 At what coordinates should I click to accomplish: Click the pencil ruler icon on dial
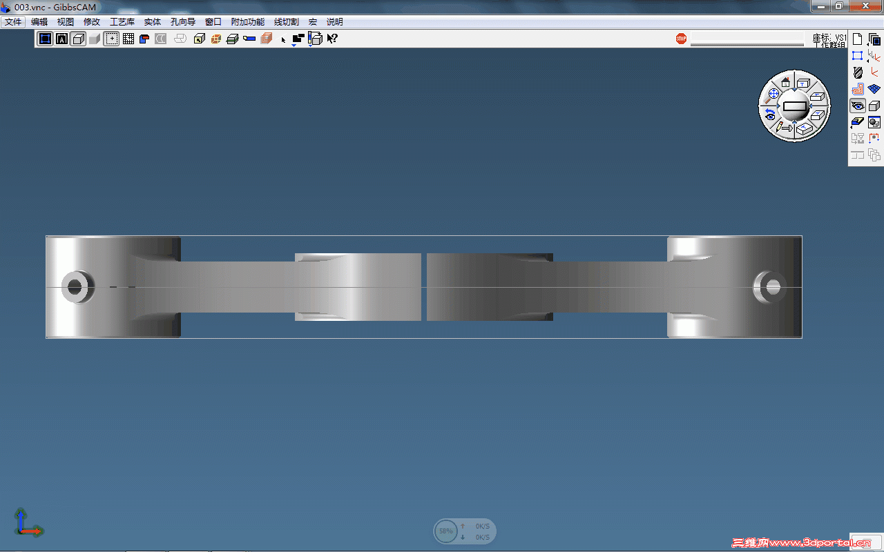click(x=785, y=128)
